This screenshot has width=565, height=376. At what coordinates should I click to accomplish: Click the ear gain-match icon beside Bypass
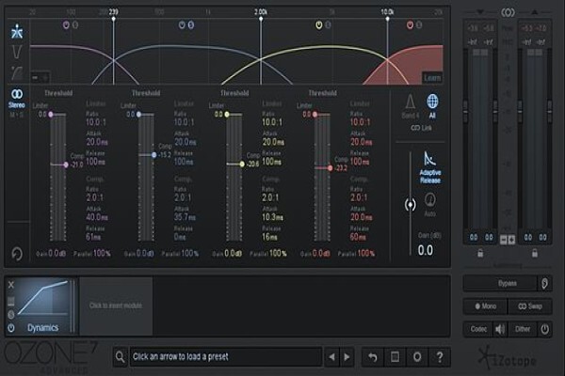(545, 284)
